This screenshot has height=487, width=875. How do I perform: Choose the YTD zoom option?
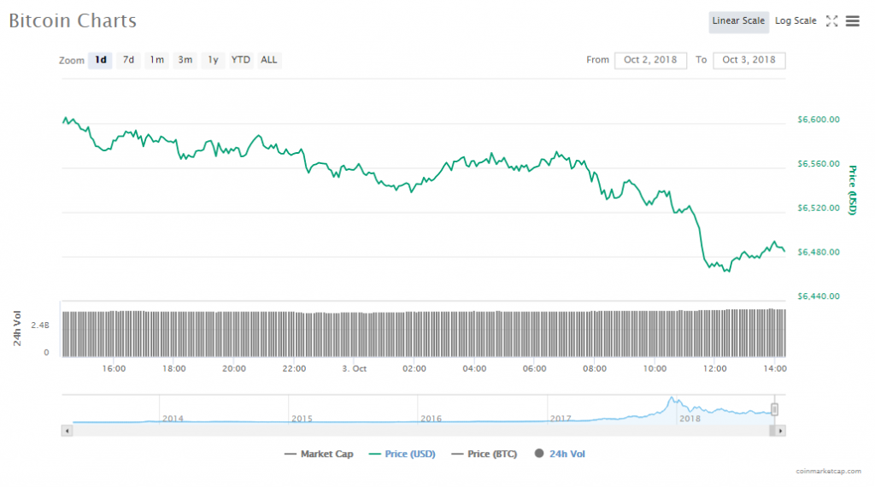click(x=241, y=60)
